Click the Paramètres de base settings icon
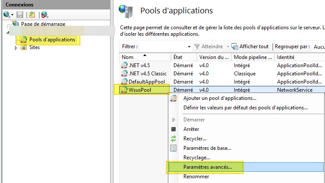This screenshot has width=325, height=183. [x=174, y=148]
